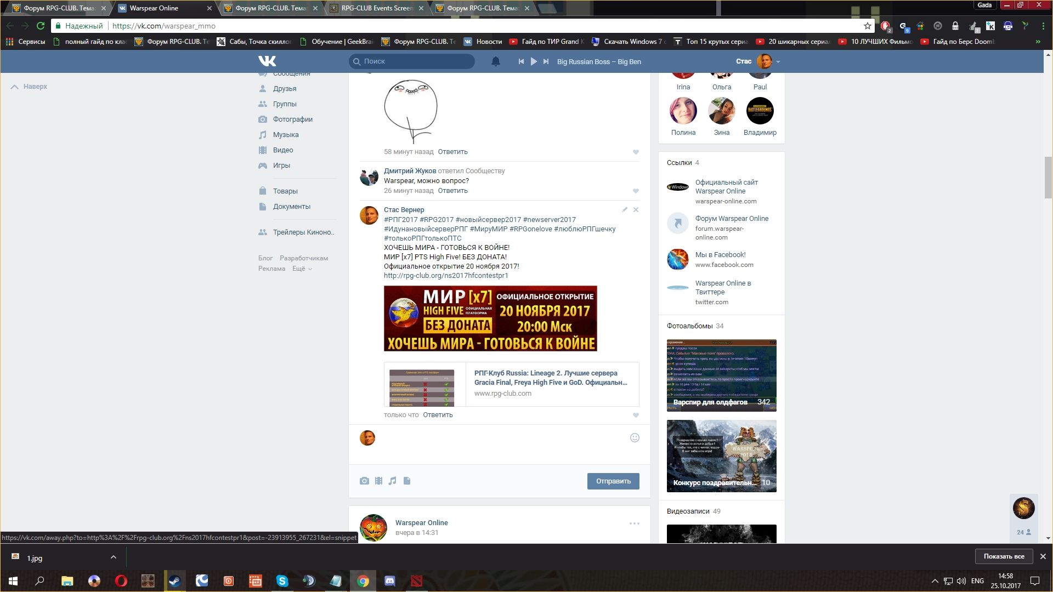
Task: Focus the Поиск search field
Action: pyautogui.click(x=412, y=61)
